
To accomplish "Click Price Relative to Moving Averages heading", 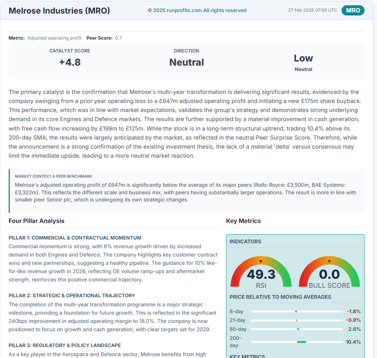I will click(280, 297).
